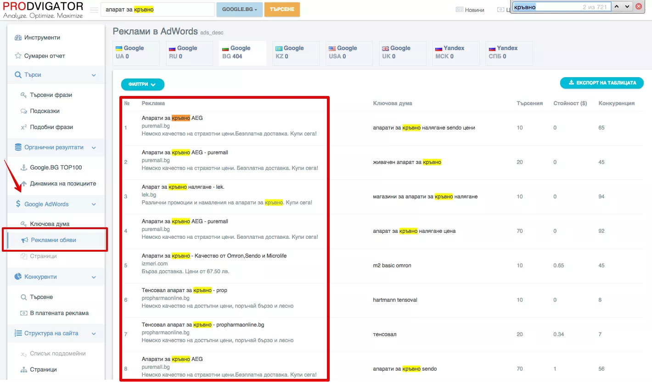Click the dollar icon beside Google AdWords
This screenshot has width=652, height=383.
pos(18,204)
